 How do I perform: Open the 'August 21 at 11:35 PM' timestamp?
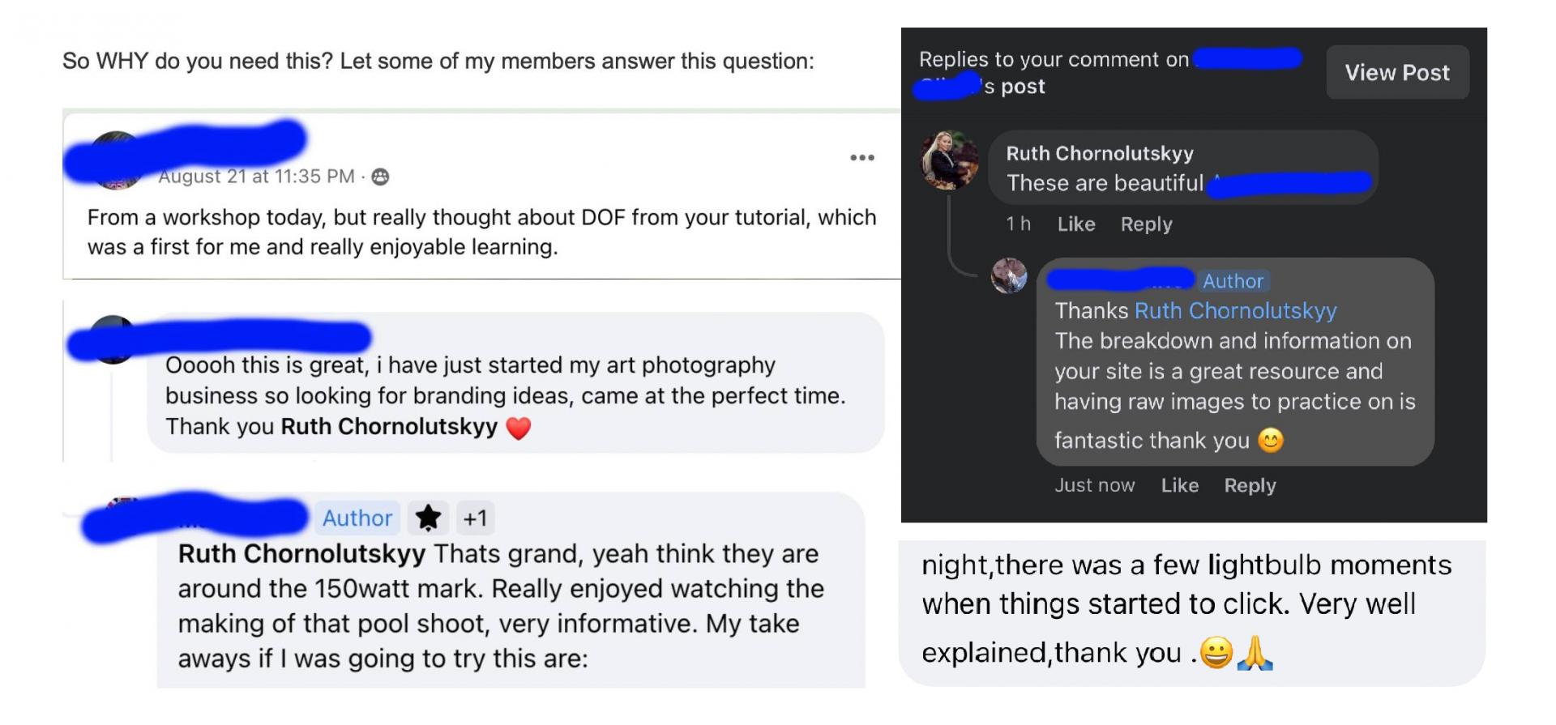point(256,177)
